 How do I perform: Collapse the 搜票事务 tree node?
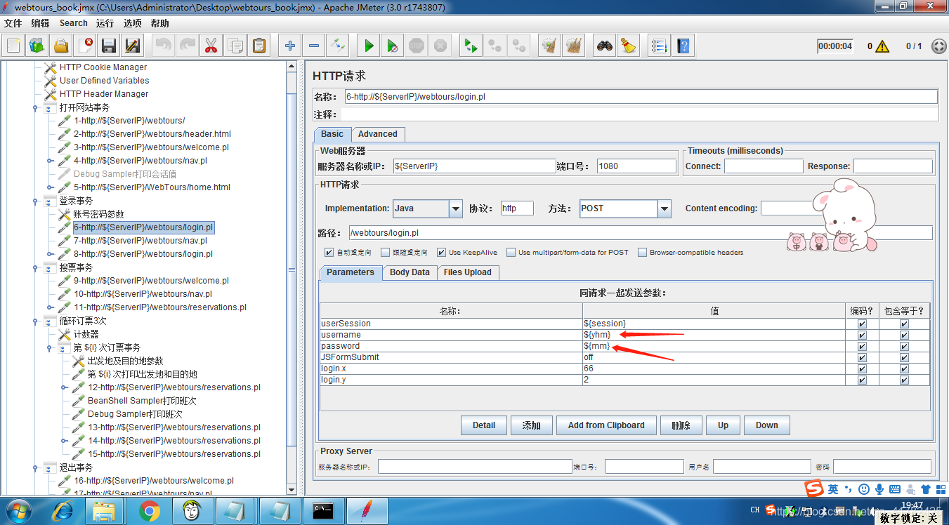[35, 268]
